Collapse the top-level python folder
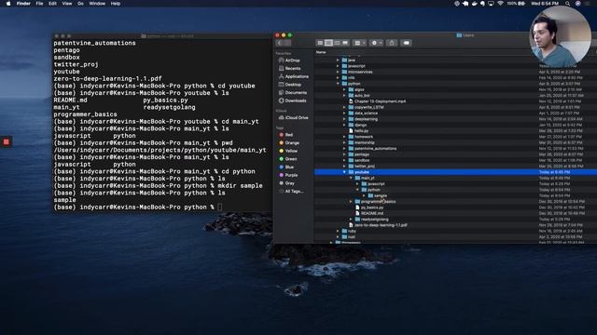Viewport: 597px width, 335px height. click(338, 84)
